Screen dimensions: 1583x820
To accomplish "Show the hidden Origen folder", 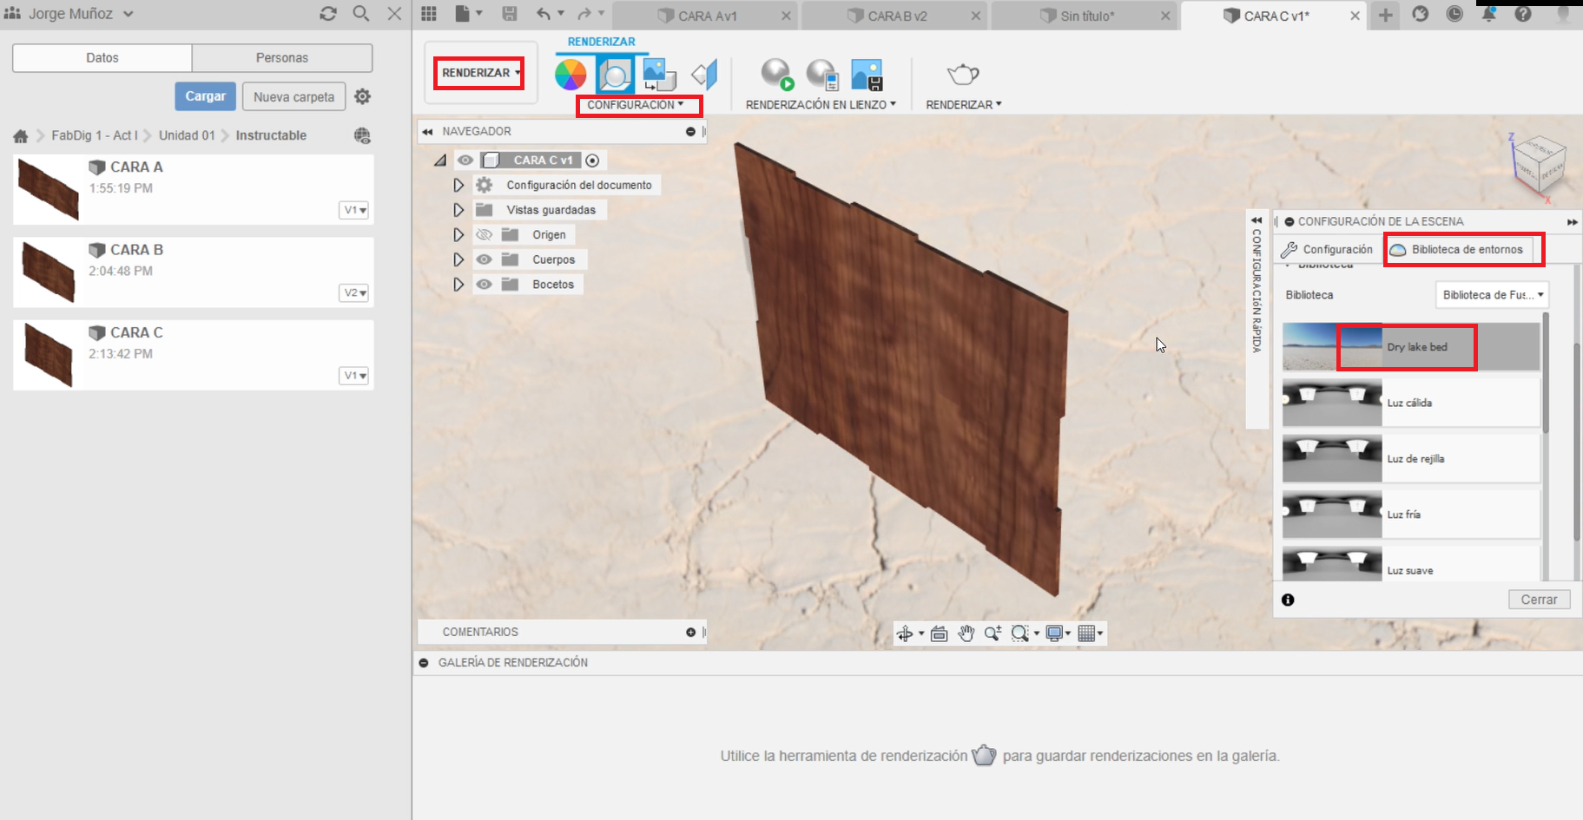I will click(485, 235).
